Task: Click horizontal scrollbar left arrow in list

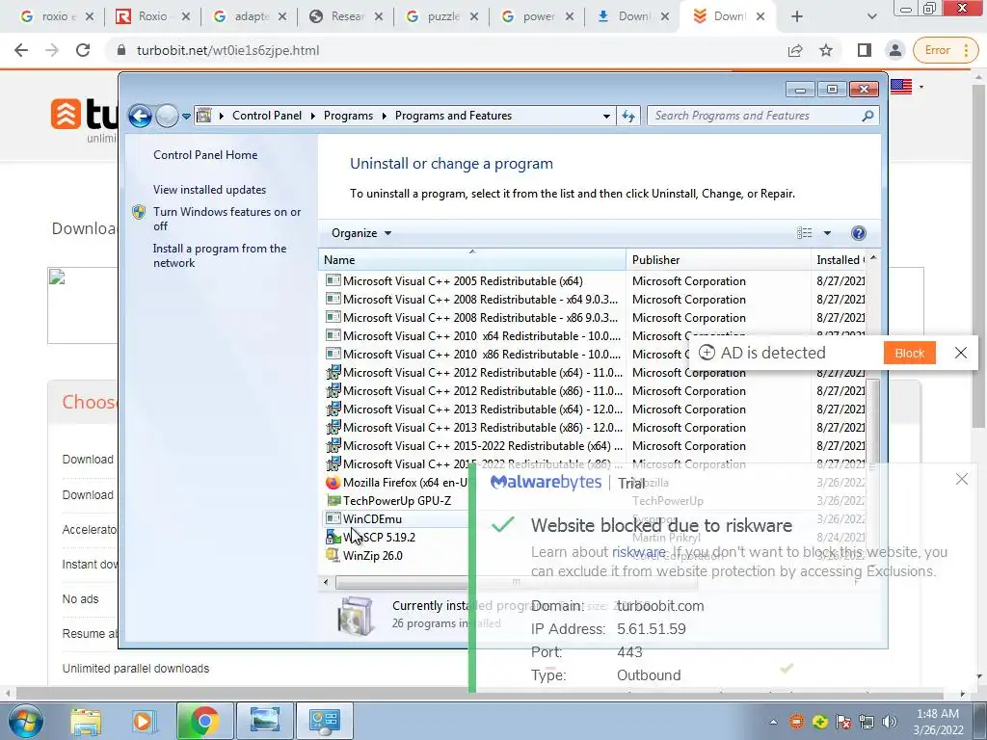Action: click(326, 582)
